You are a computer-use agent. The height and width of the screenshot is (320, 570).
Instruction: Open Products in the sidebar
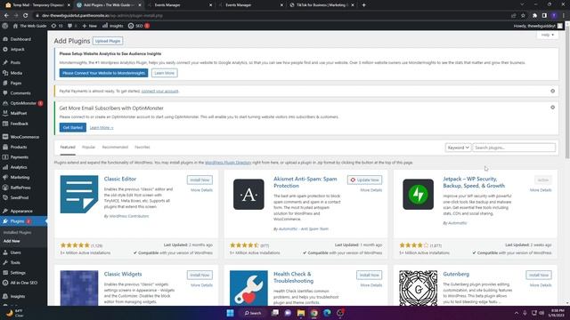18,148
